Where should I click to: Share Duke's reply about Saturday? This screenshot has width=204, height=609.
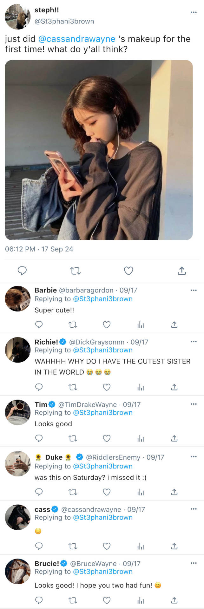[174, 492]
